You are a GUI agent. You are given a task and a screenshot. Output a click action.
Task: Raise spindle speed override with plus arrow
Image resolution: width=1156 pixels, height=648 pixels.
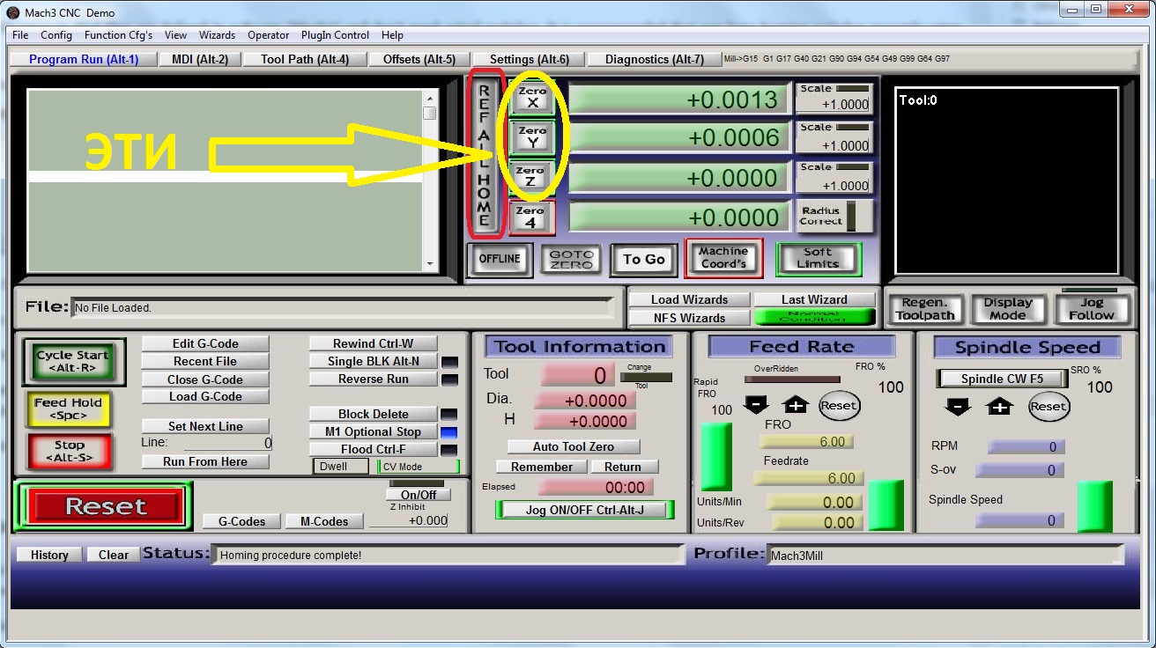click(998, 406)
